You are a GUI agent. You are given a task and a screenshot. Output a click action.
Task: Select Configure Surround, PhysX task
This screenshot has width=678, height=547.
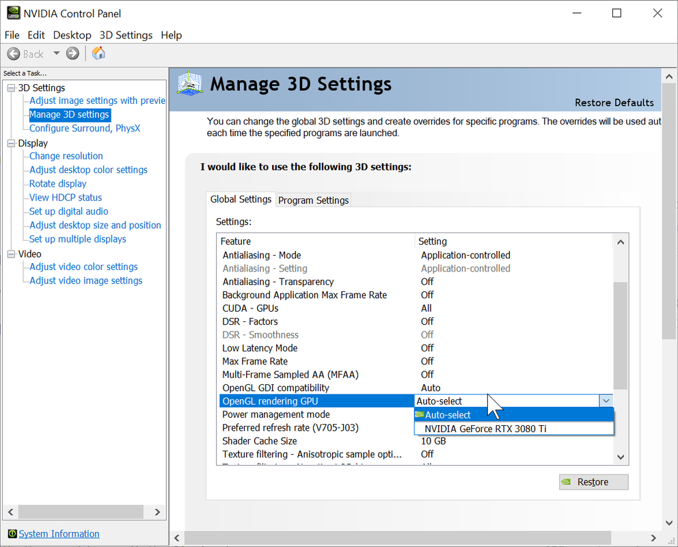tap(85, 129)
